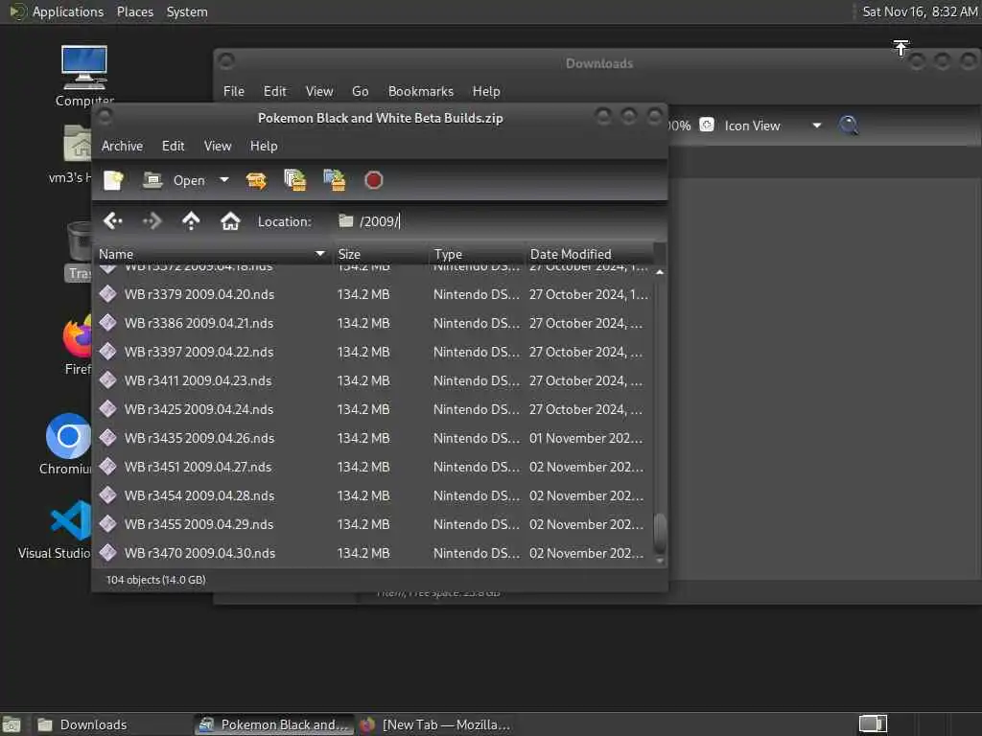Click the file icon of WB r3379 row
The height and width of the screenshot is (736, 982).
(x=107, y=293)
